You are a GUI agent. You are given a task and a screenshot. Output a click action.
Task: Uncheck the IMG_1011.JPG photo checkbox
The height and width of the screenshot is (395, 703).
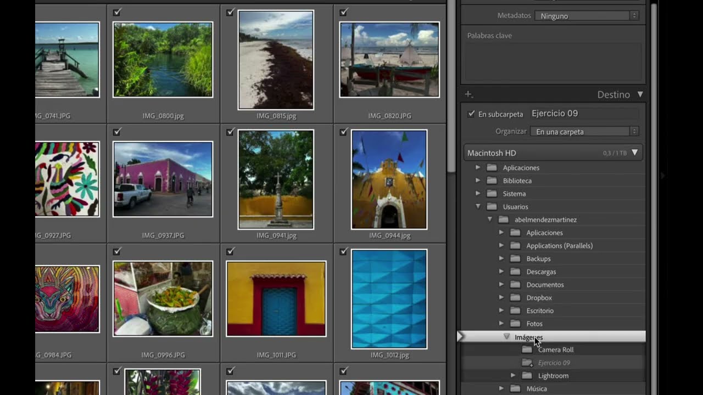click(230, 251)
